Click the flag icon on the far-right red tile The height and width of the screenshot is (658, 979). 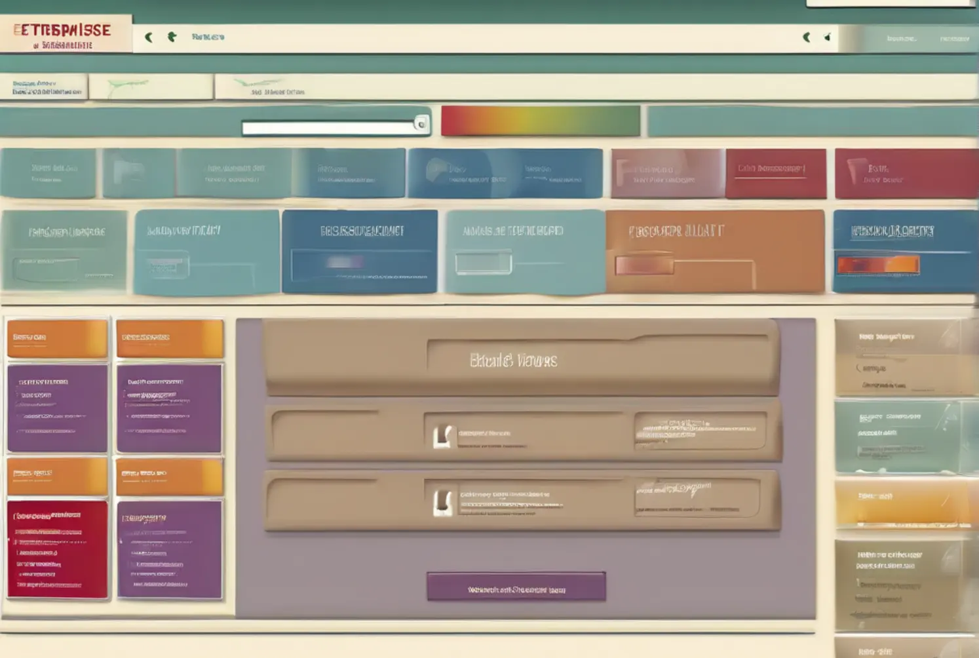coord(854,172)
